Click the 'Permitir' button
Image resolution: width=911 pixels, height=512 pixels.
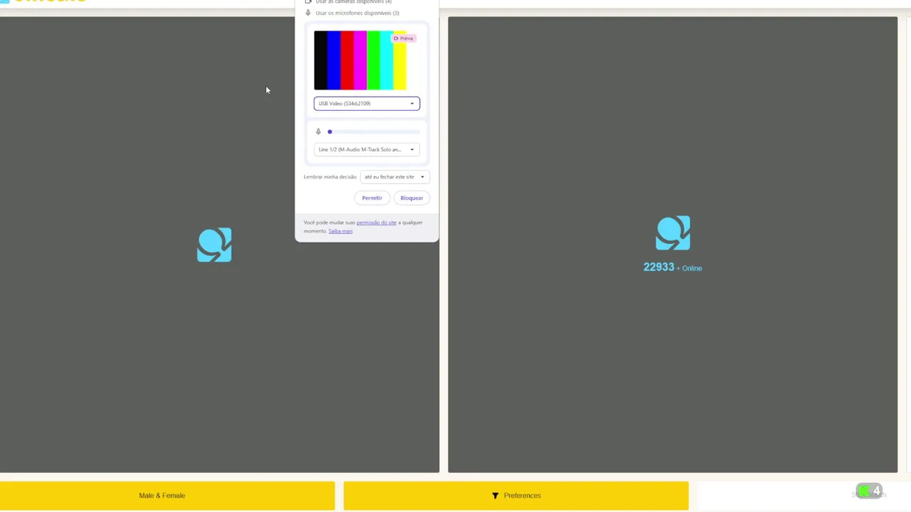click(x=372, y=198)
